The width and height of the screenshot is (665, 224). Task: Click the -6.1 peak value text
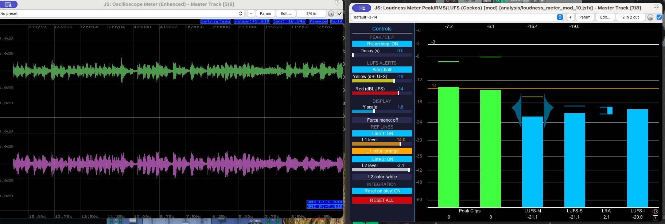point(491,27)
